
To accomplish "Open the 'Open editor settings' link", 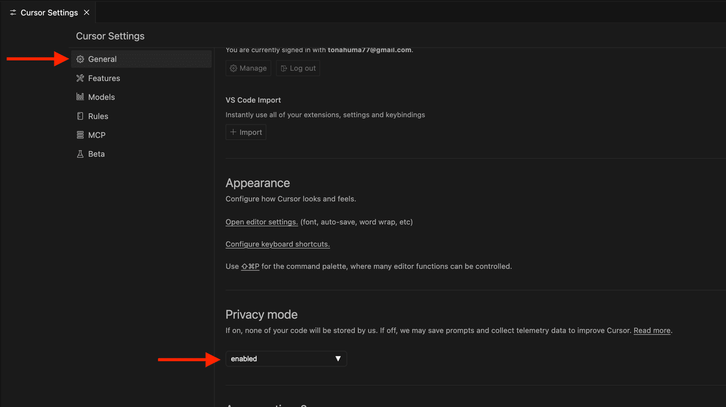I will 261,222.
